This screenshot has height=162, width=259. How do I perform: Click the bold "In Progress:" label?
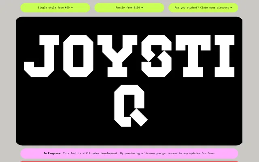coord(53,153)
